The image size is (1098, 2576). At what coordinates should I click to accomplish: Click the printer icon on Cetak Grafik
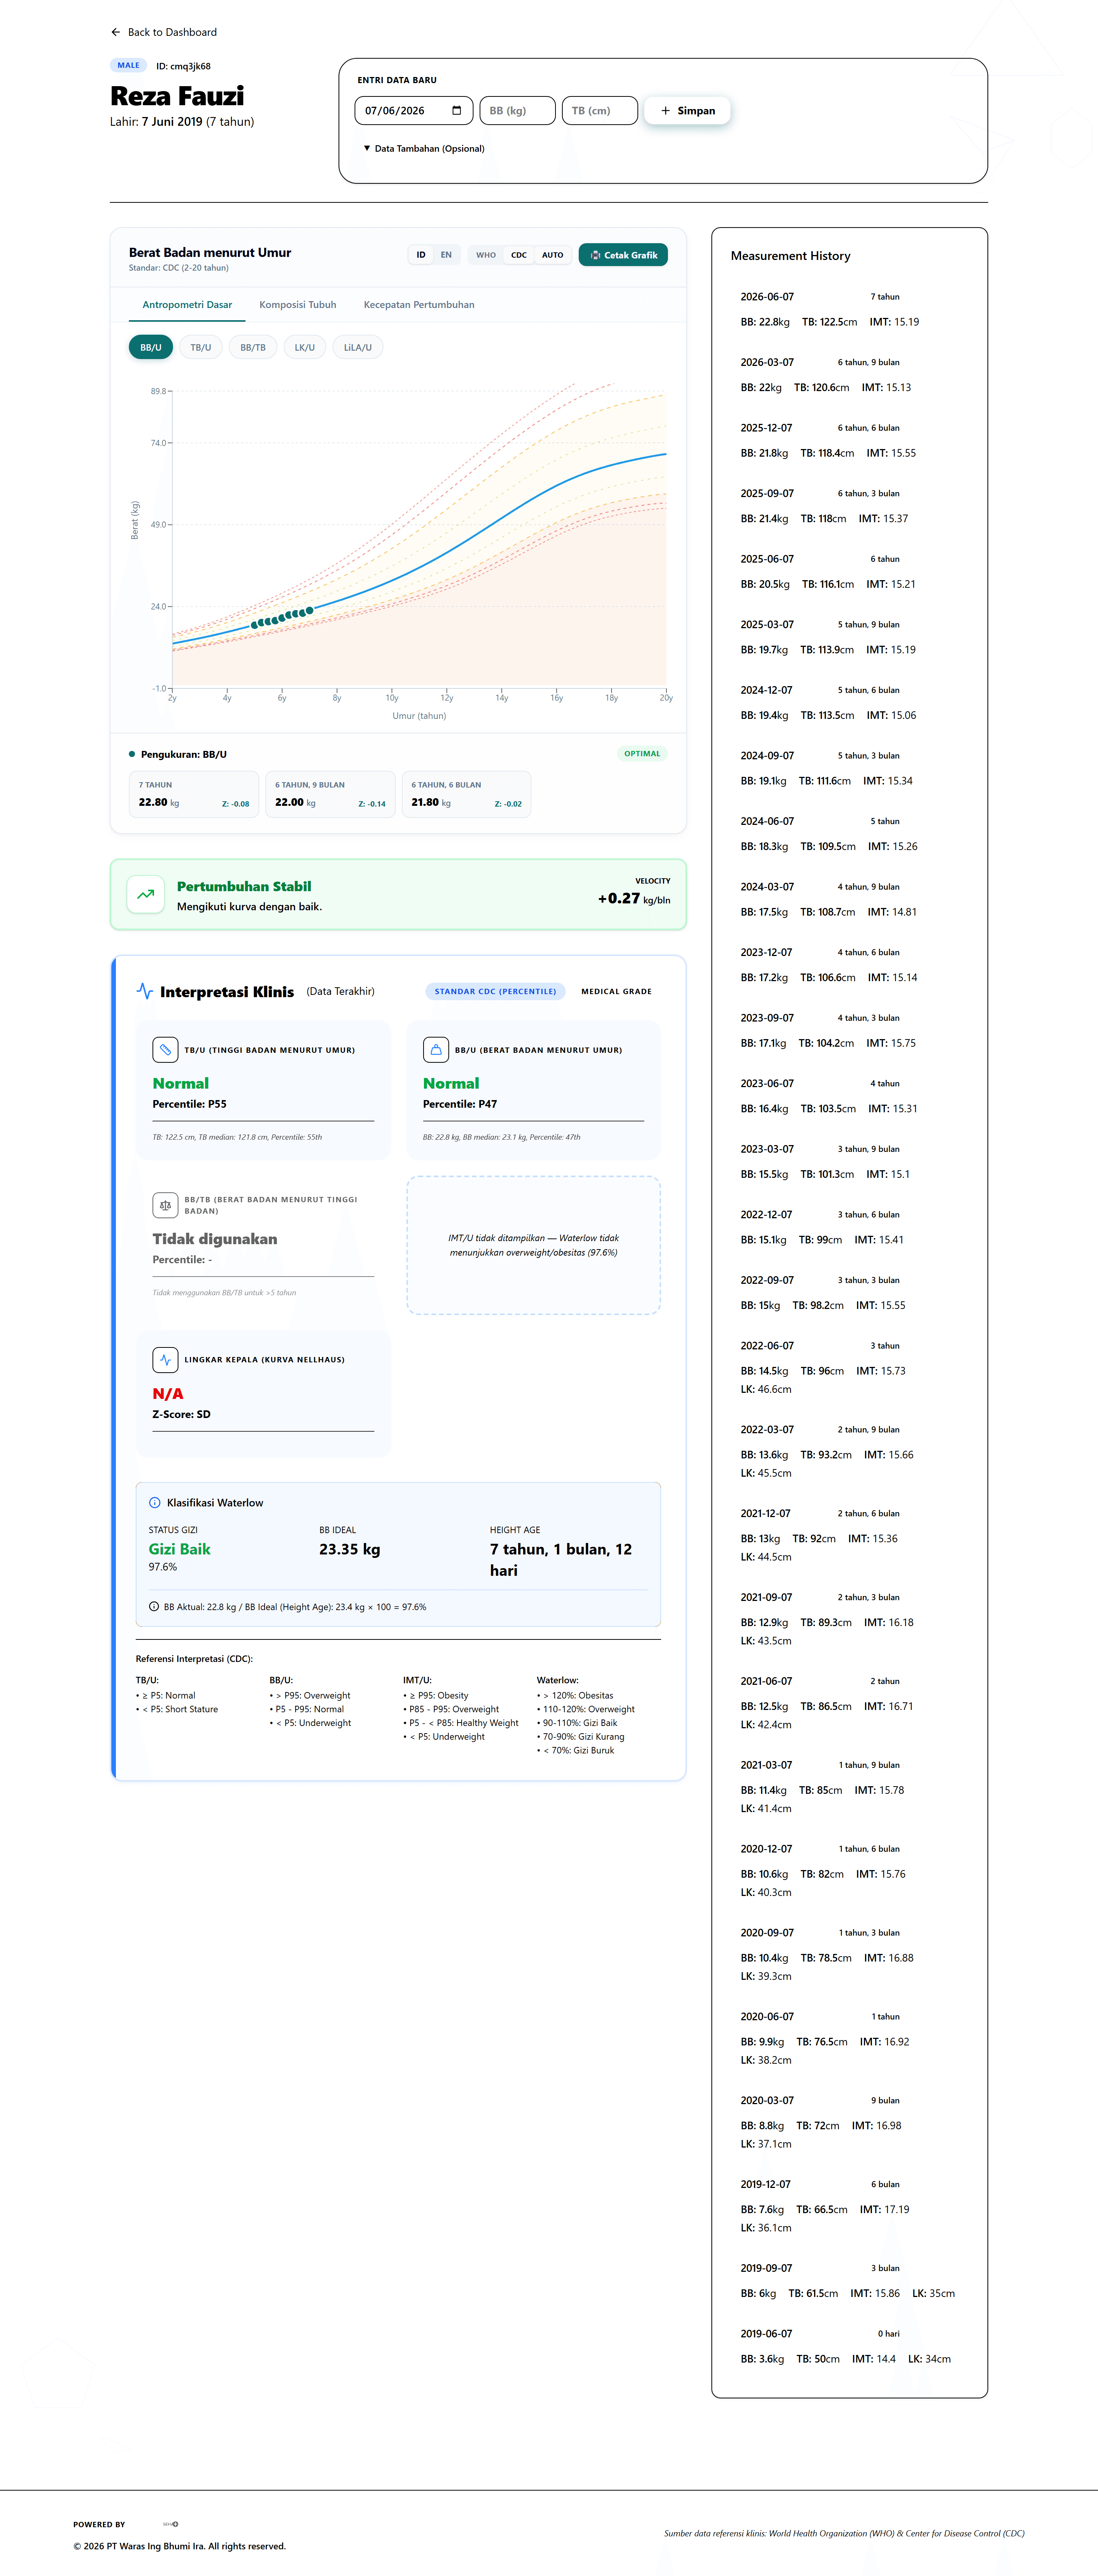tap(595, 255)
